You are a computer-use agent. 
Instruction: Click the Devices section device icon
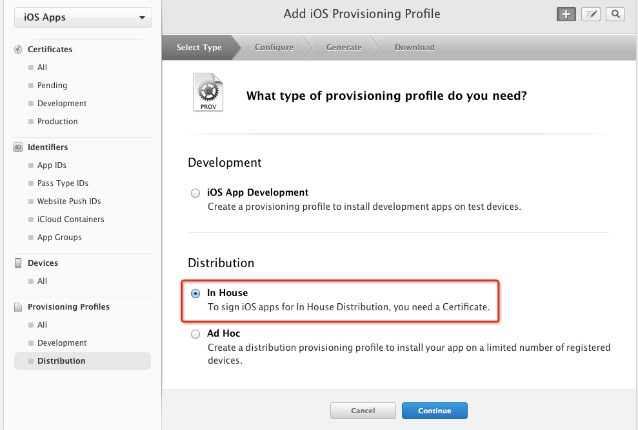pyautogui.click(x=18, y=263)
